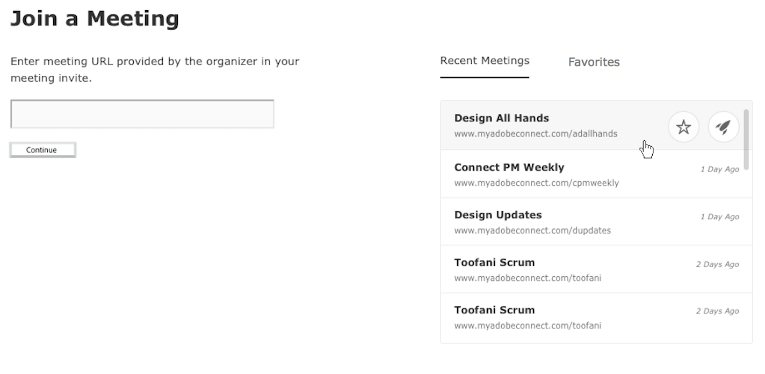Switch to the Recent Meetings tab
This screenshot has width=765, height=374.
pos(484,61)
